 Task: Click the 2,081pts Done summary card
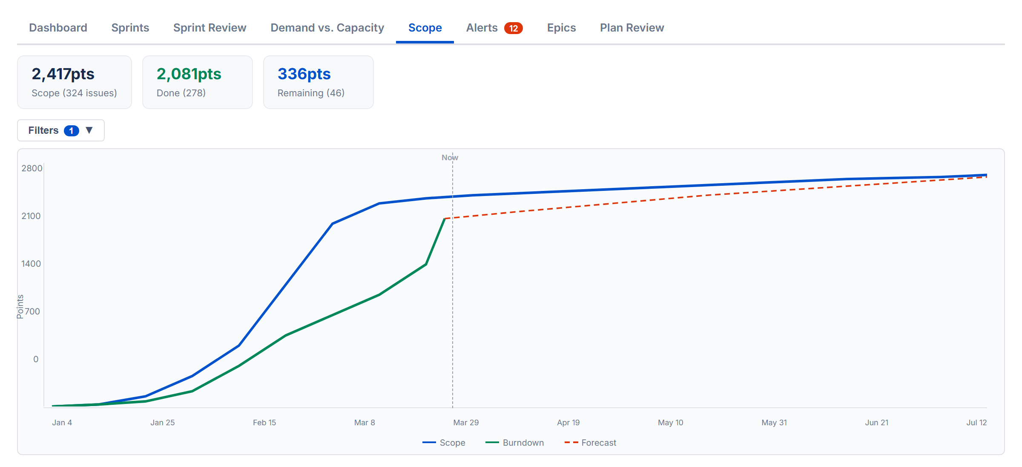tap(197, 82)
